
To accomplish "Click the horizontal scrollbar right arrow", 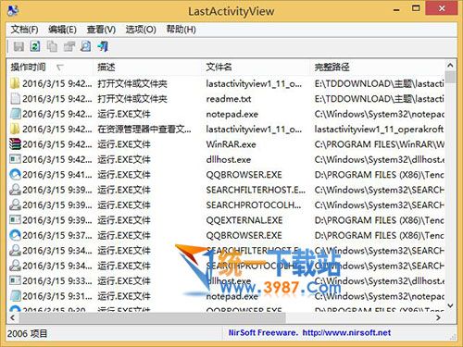I will 438,317.
